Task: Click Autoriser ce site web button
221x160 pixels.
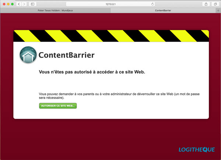Action: pos(58,106)
